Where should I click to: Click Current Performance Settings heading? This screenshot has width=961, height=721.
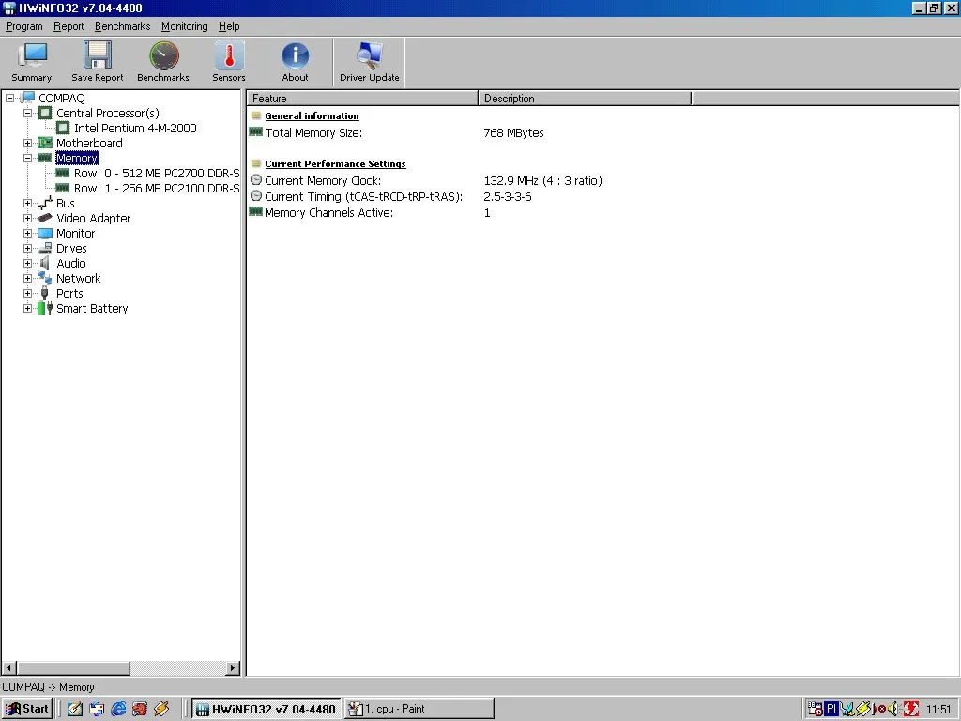pos(335,163)
